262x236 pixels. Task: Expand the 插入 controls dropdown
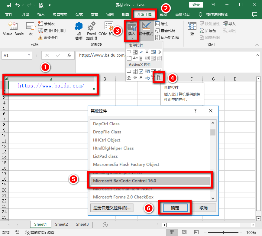tap(132, 31)
